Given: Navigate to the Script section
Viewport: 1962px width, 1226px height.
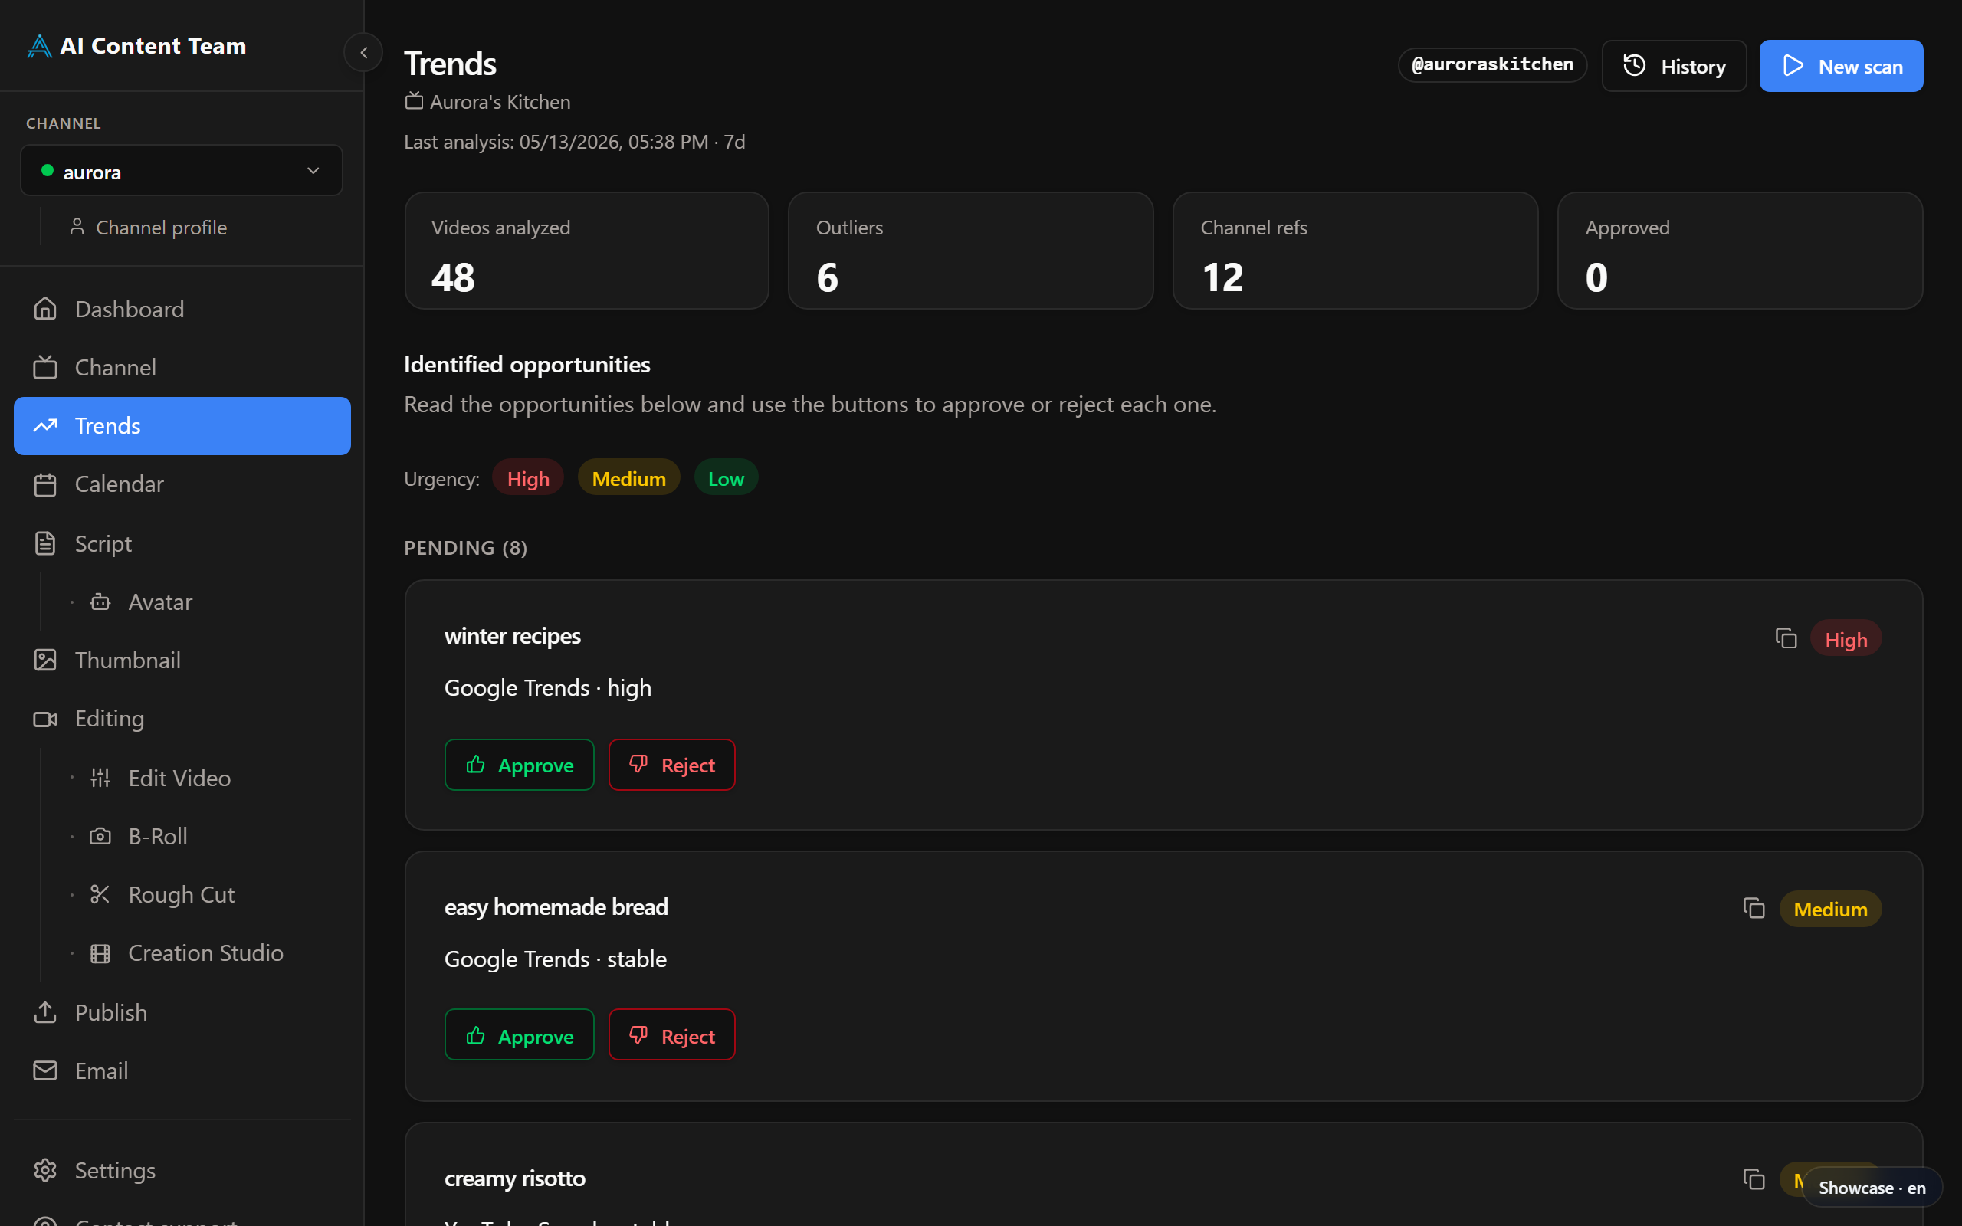Looking at the screenshot, I should (x=182, y=543).
